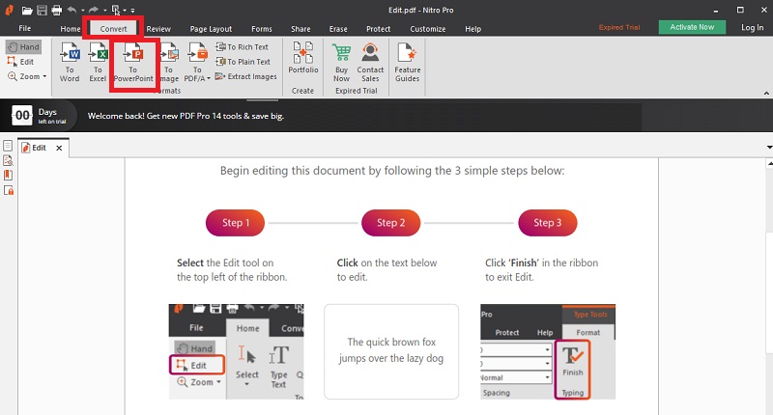Click 'The quick brown fox' sample text
Viewport: 773px width, 415px height.
(x=391, y=350)
